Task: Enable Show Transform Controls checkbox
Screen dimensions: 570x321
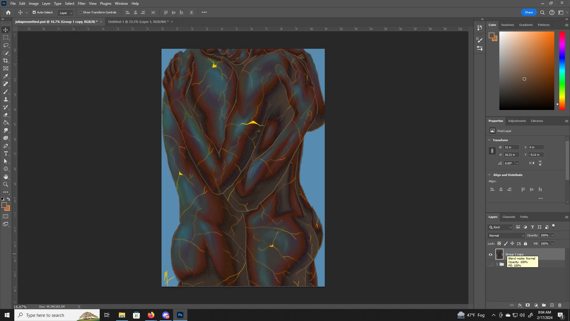Action: pyautogui.click(x=80, y=12)
